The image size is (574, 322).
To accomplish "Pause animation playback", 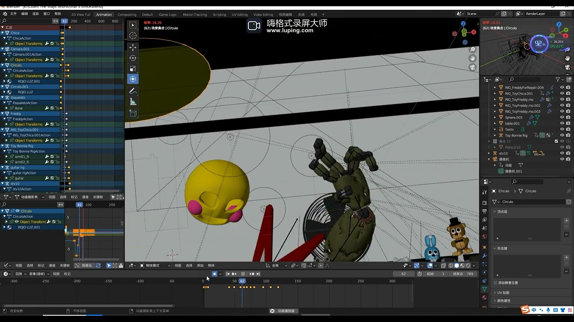I will [243, 274].
